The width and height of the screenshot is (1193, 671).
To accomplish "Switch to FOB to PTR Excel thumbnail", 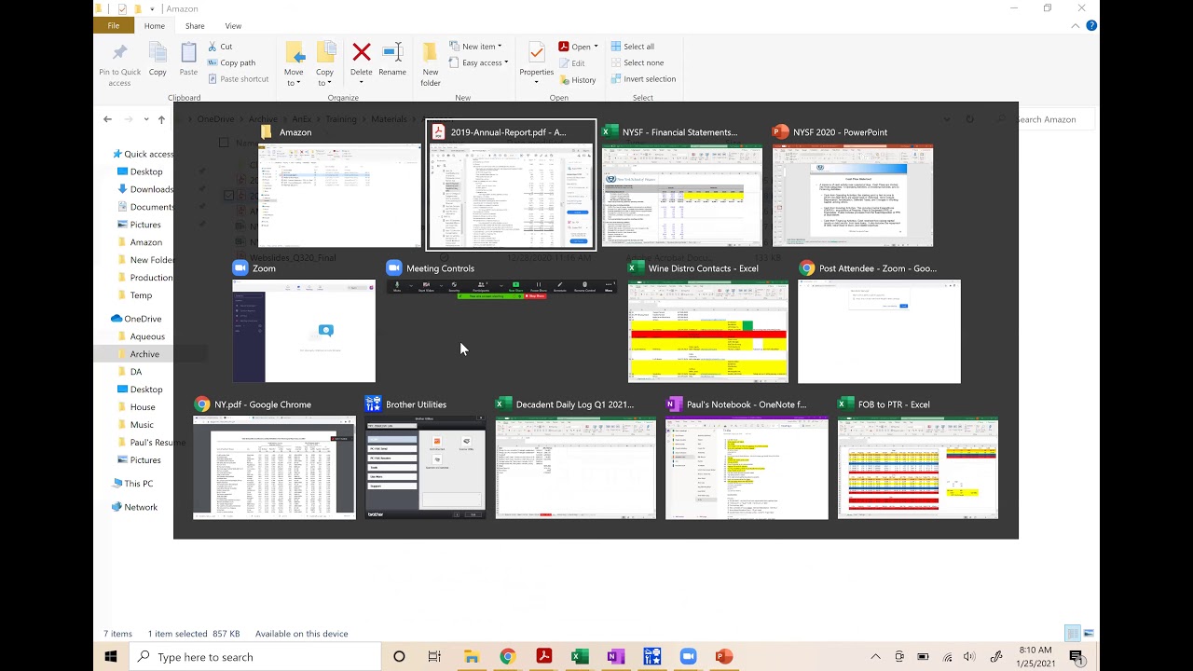I will tap(918, 459).
